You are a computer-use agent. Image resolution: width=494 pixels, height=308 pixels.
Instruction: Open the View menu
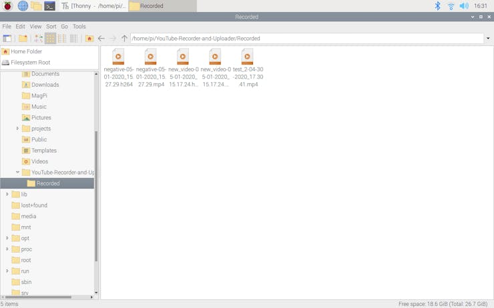pyautogui.click(x=35, y=27)
